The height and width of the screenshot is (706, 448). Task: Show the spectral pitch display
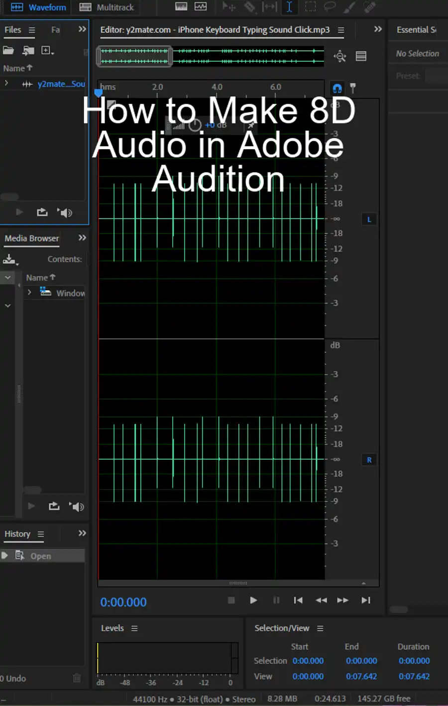[x=201, y=7]
